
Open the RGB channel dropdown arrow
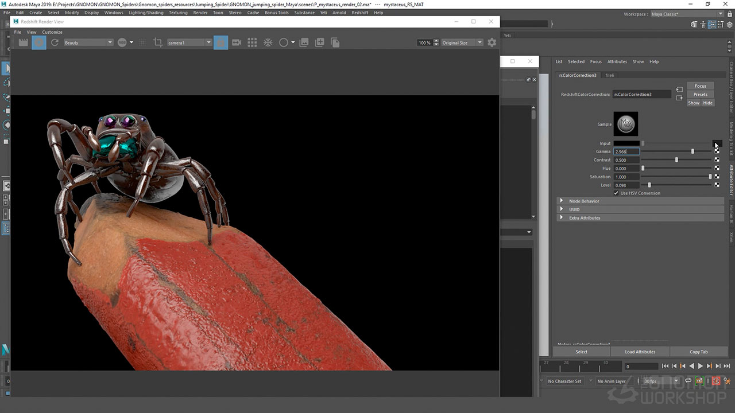coord(131,42)
